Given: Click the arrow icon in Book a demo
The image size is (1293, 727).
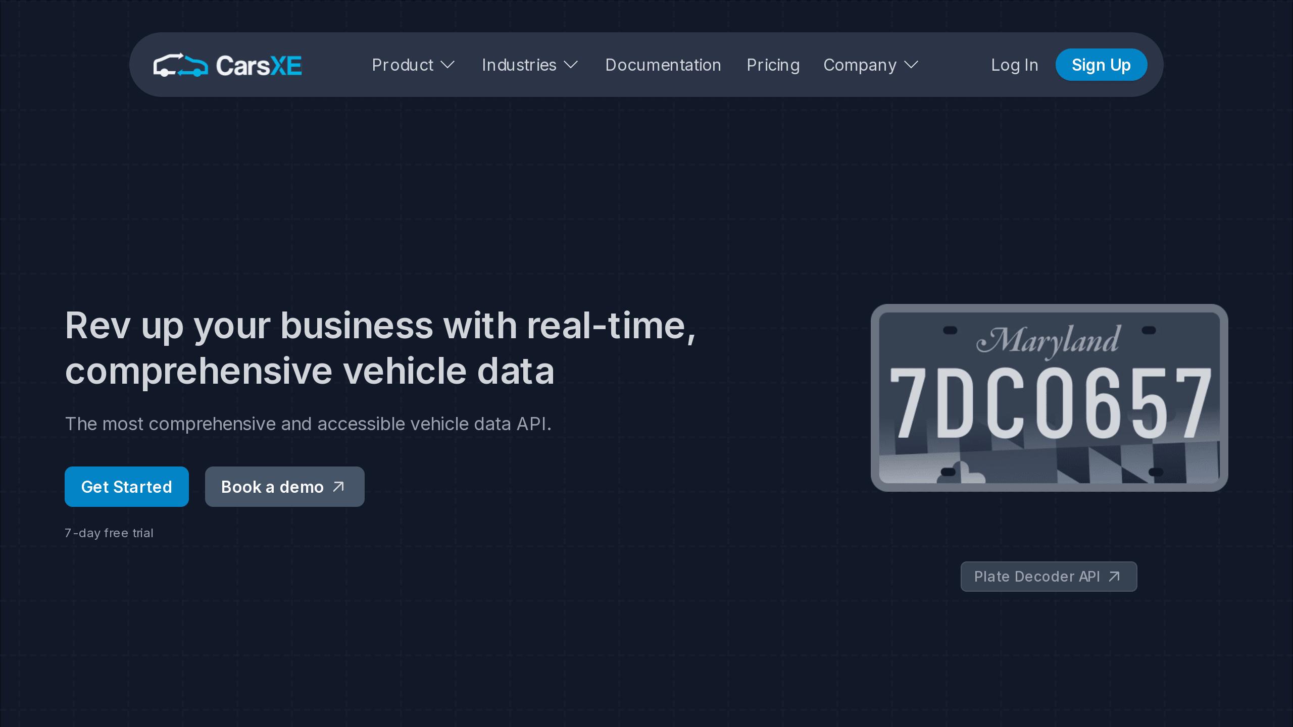Looking at the screenshot, I should tap(338, 487).
